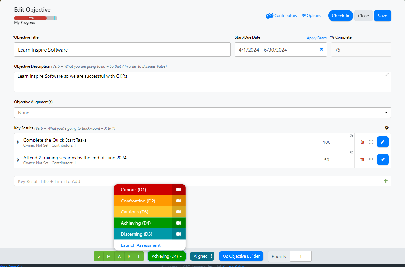
Task: Click the % Complete field showing 75
Action: pos(361,50)
